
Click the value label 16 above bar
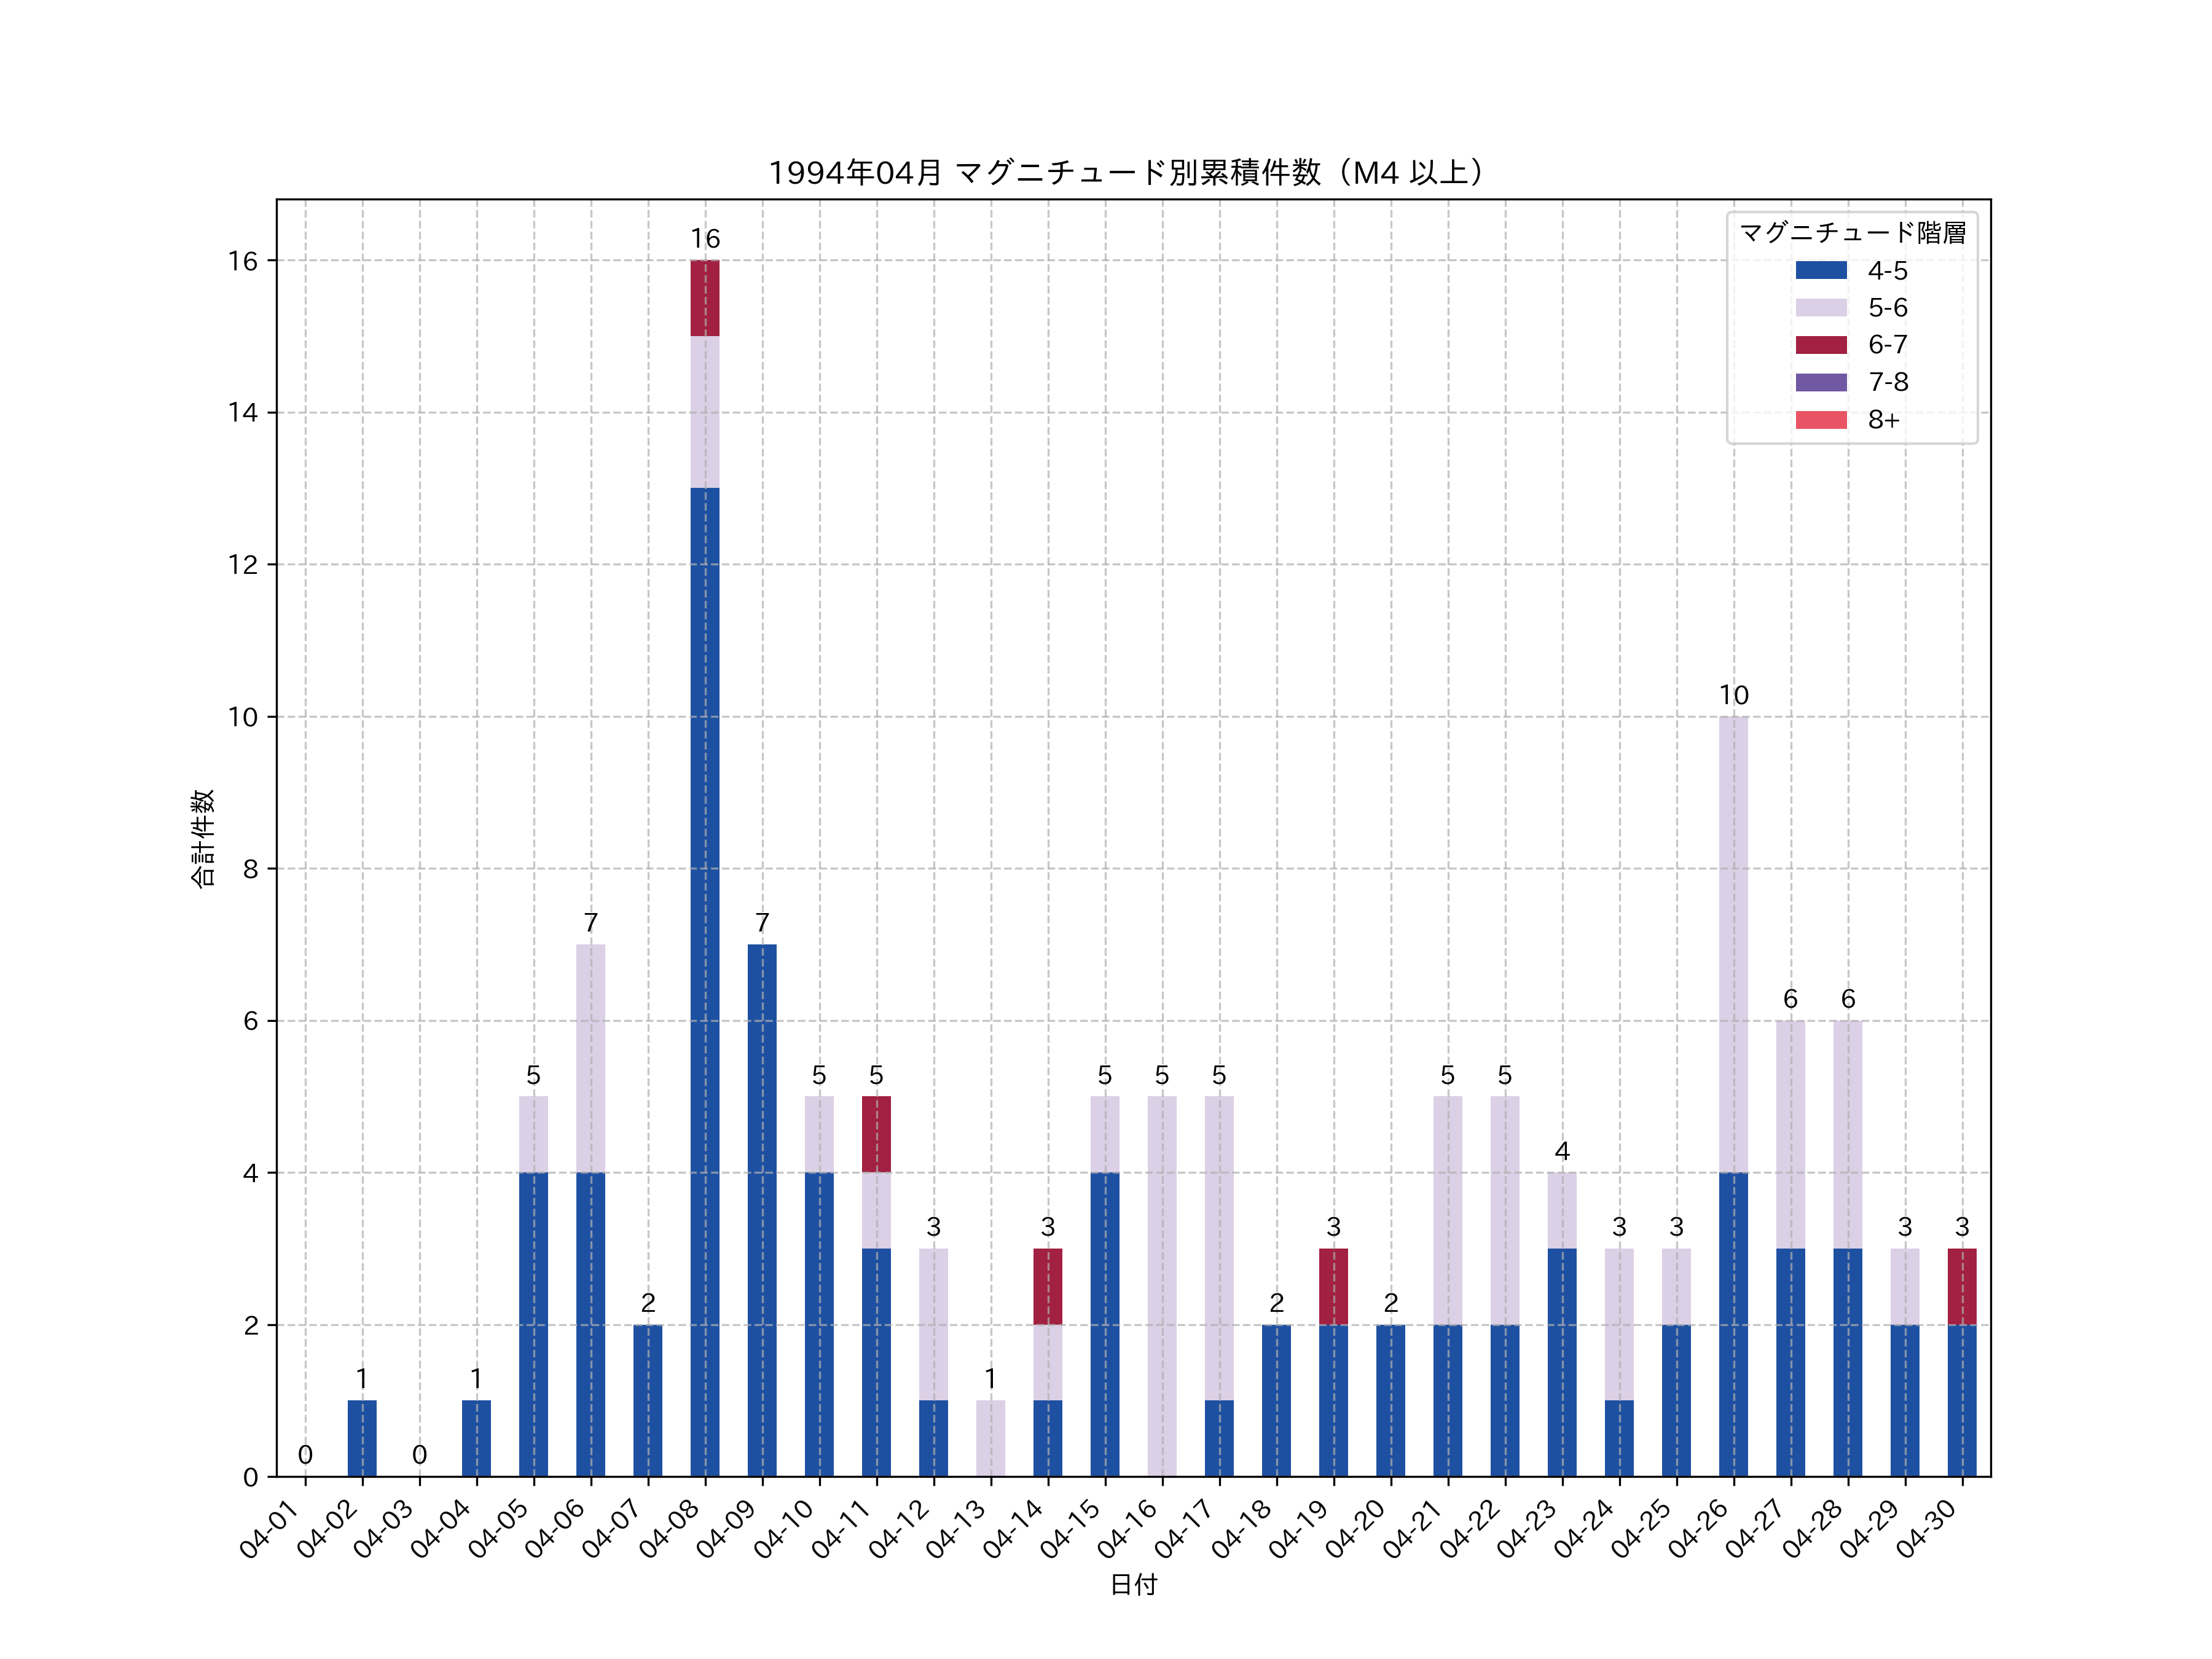705,239
